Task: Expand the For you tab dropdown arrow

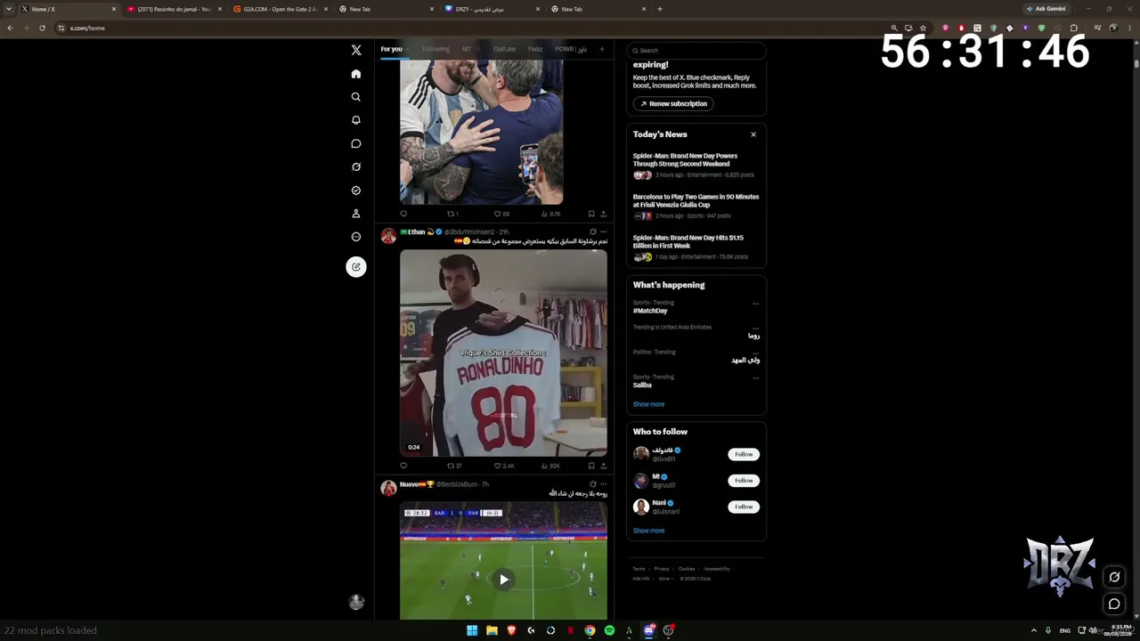Action: click(407, 49)
